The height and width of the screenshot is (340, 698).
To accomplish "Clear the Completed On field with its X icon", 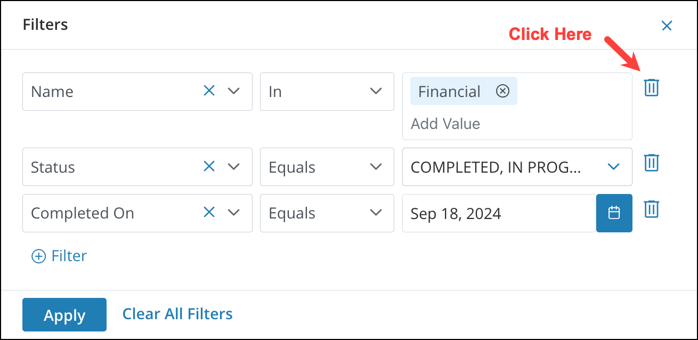I will tap(209, 213).
